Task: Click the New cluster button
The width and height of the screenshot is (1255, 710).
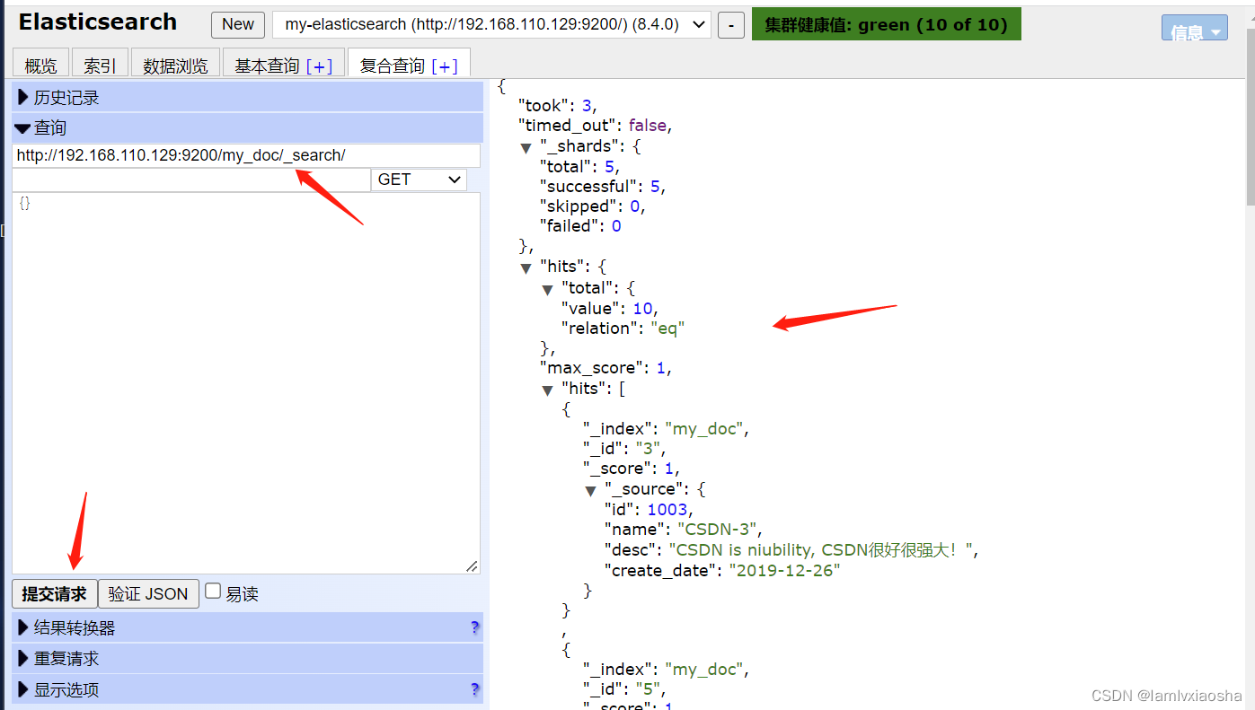Action: [x=237, y=24]
